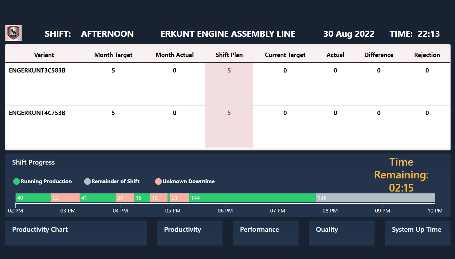Click the 20-minute downtime segment

coord(125,198)
